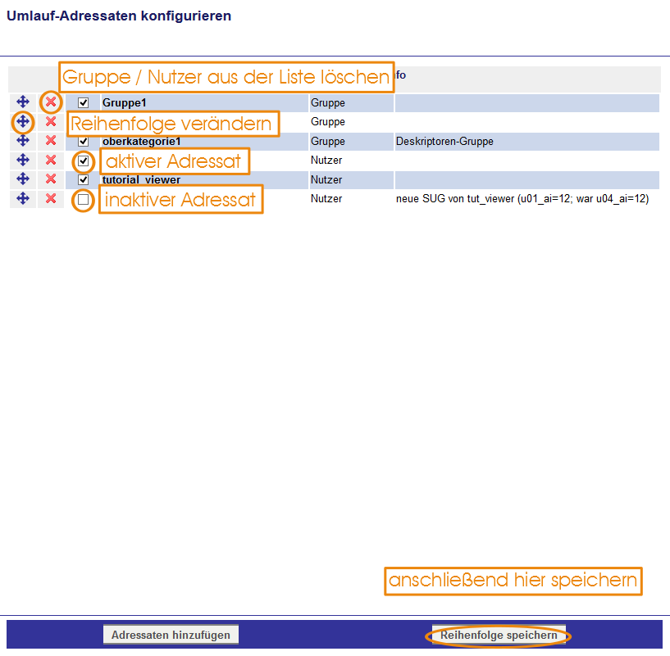Click 'Nutzer' type in the 'neue SUG' row

[x=326, y=198]
